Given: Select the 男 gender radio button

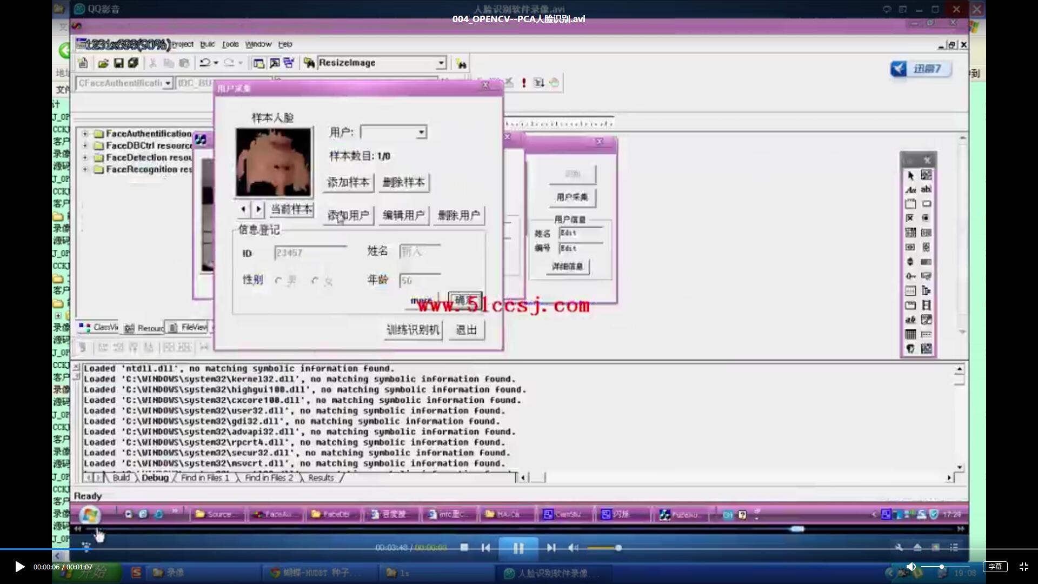Looking at the screenshot, I should pyautogui.click(x=278, y=281).
